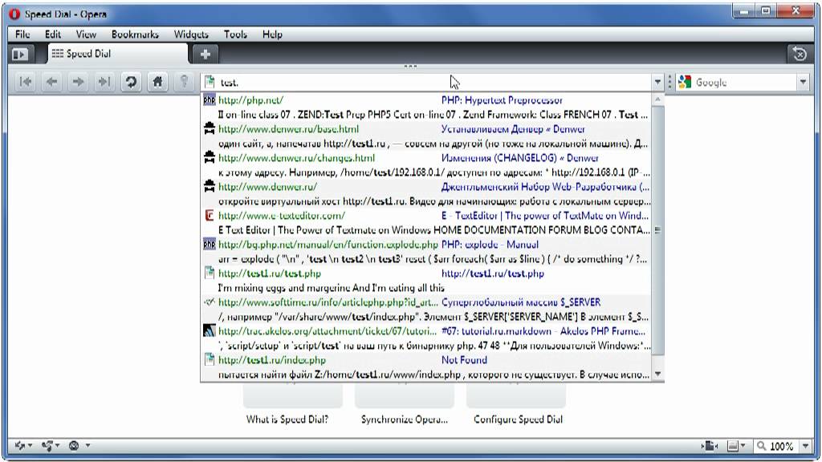Viewport: 822px width, 462px height.
Task: Open the Widgets menu
Action: [x=191, y=34]
